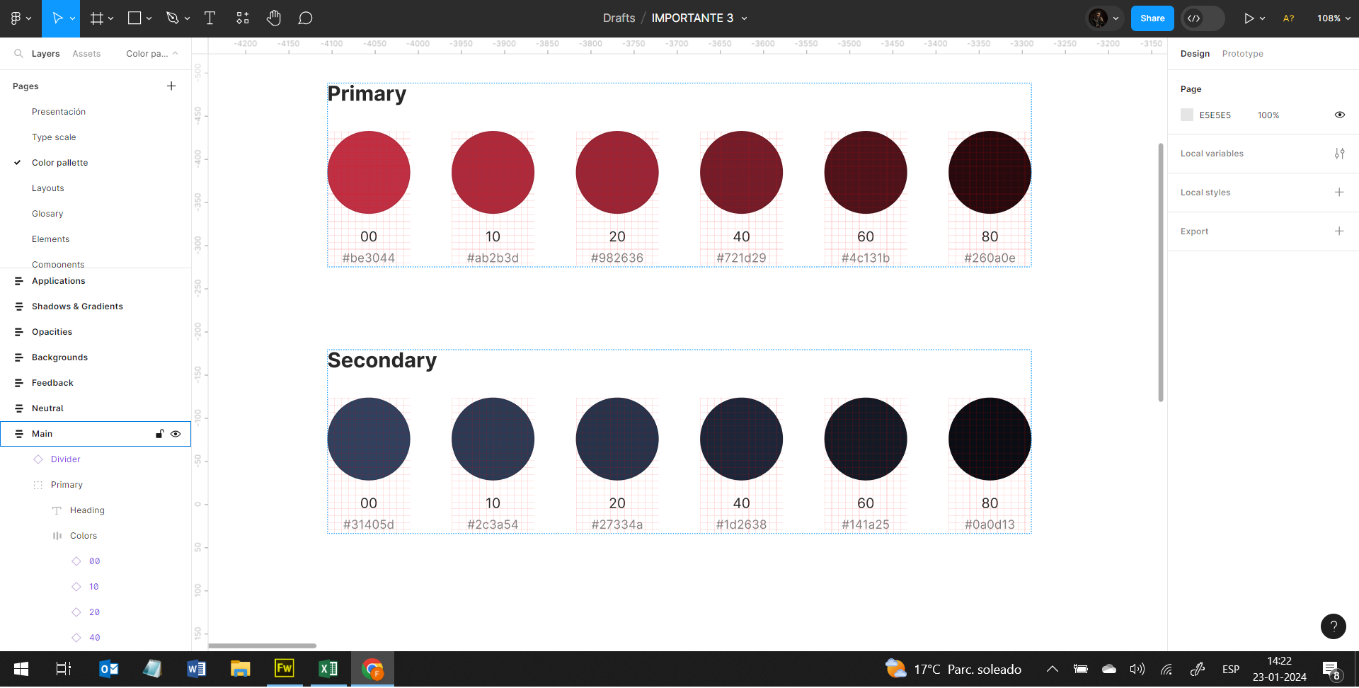The height and width of the screenshot is (688, 1359).
Task: Expand the file name IMPORTANTE 3 dropdown
Action: [744, 18]
